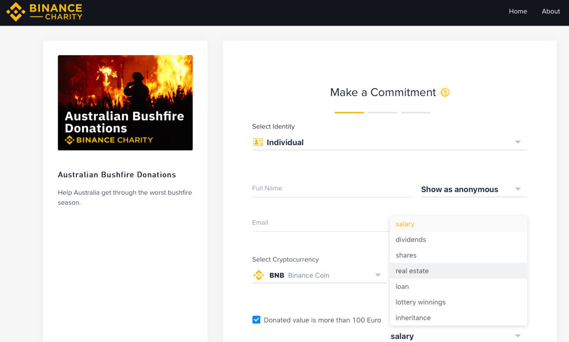Pick loan from the dropdown list
The width and height of the screenshot is (569, 342).
459,286
